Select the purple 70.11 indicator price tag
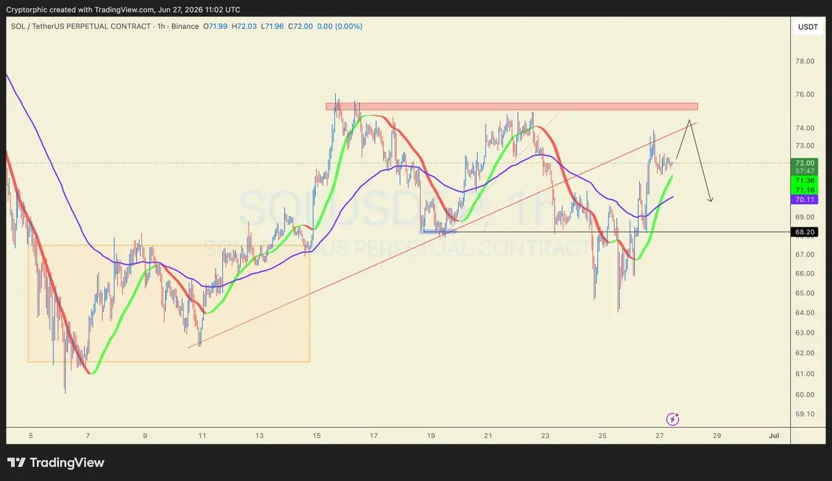The width and height of the screenshot is (832, 481). (x=804, y=200)
